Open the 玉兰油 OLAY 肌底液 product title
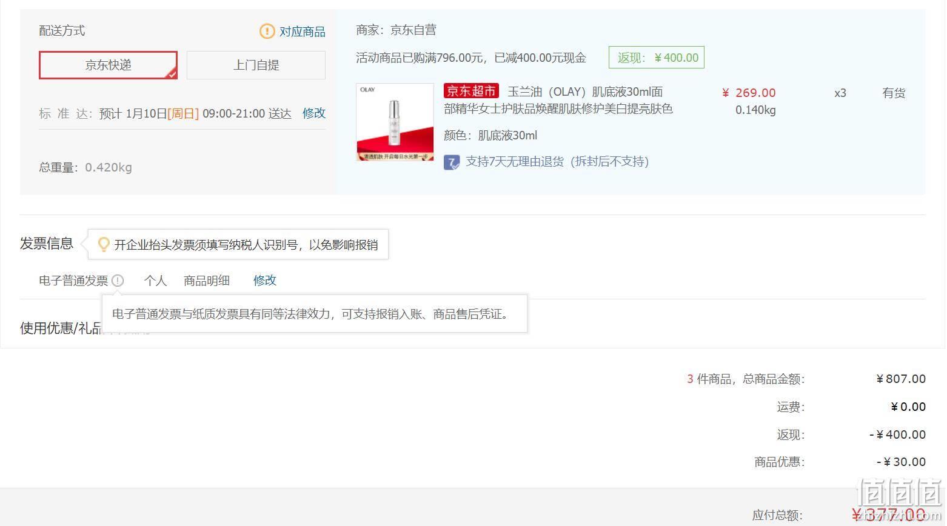Viewport: 947px width, 526px height. pyautogui.click(x=558, y=100)
